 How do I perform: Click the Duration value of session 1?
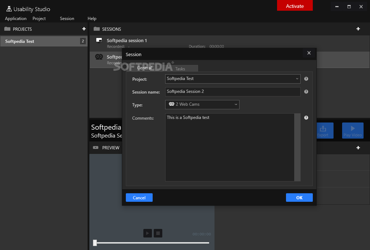point(216,46)
